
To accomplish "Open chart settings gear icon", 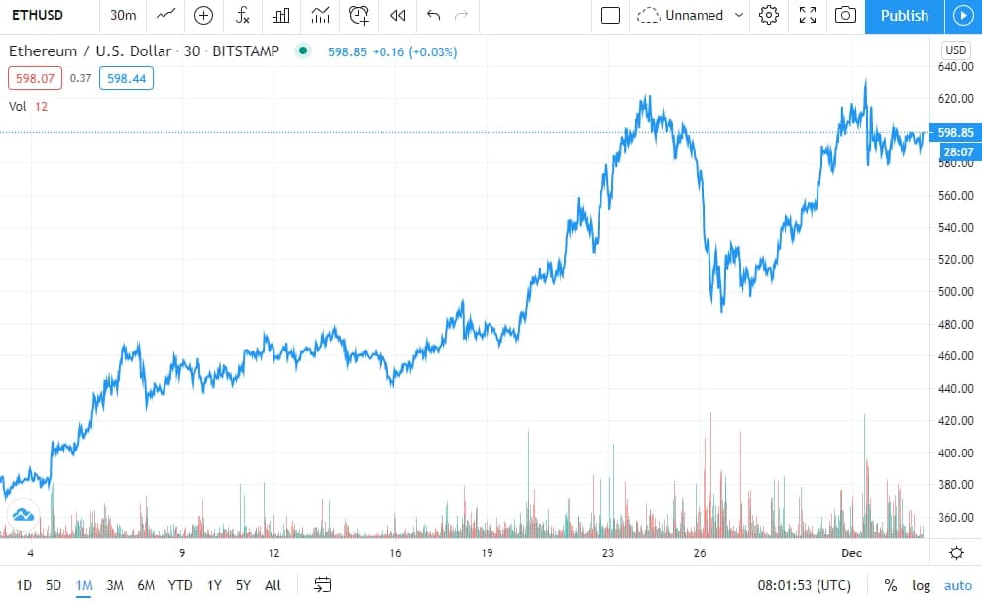I will 768,15.
